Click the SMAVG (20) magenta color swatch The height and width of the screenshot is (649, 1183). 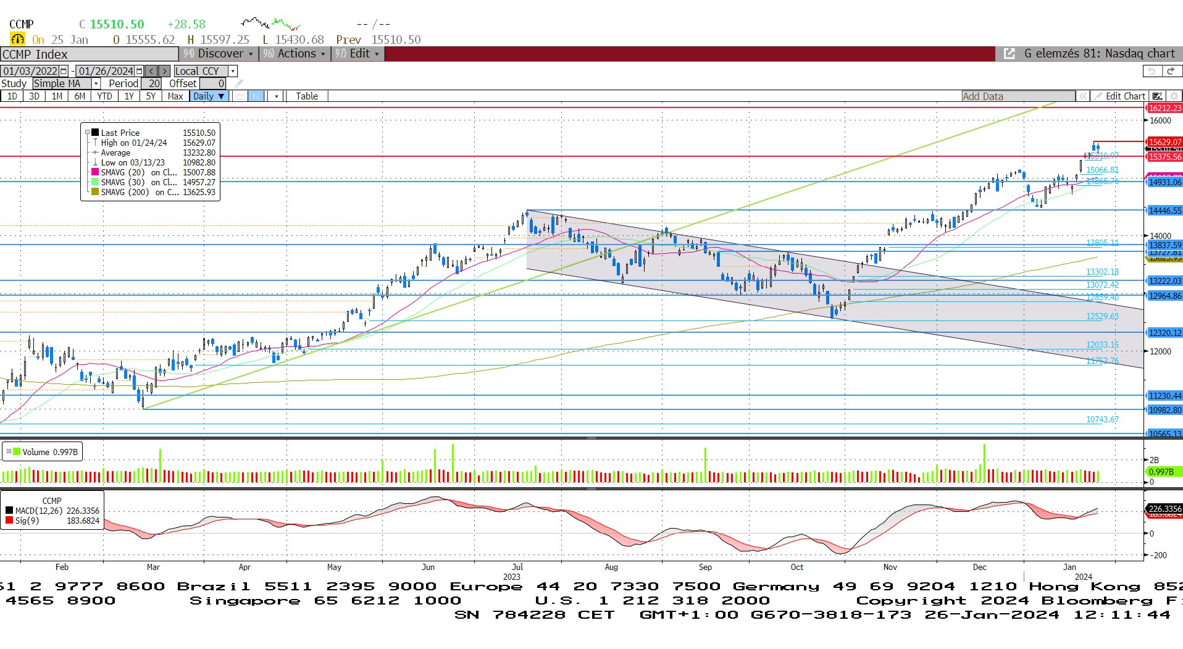tap(95, 172)
